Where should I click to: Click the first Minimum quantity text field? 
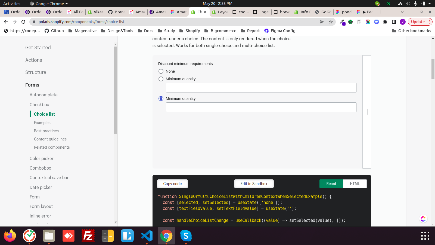click(x=261, y=88)
